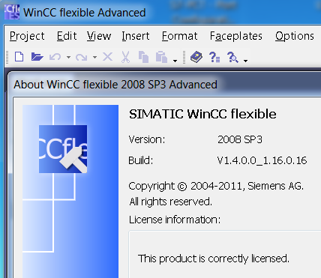Click the 'Copyright © 2004-2011, Siemens AG.' text
The image size is (321, 278).
tap(216, 187)
